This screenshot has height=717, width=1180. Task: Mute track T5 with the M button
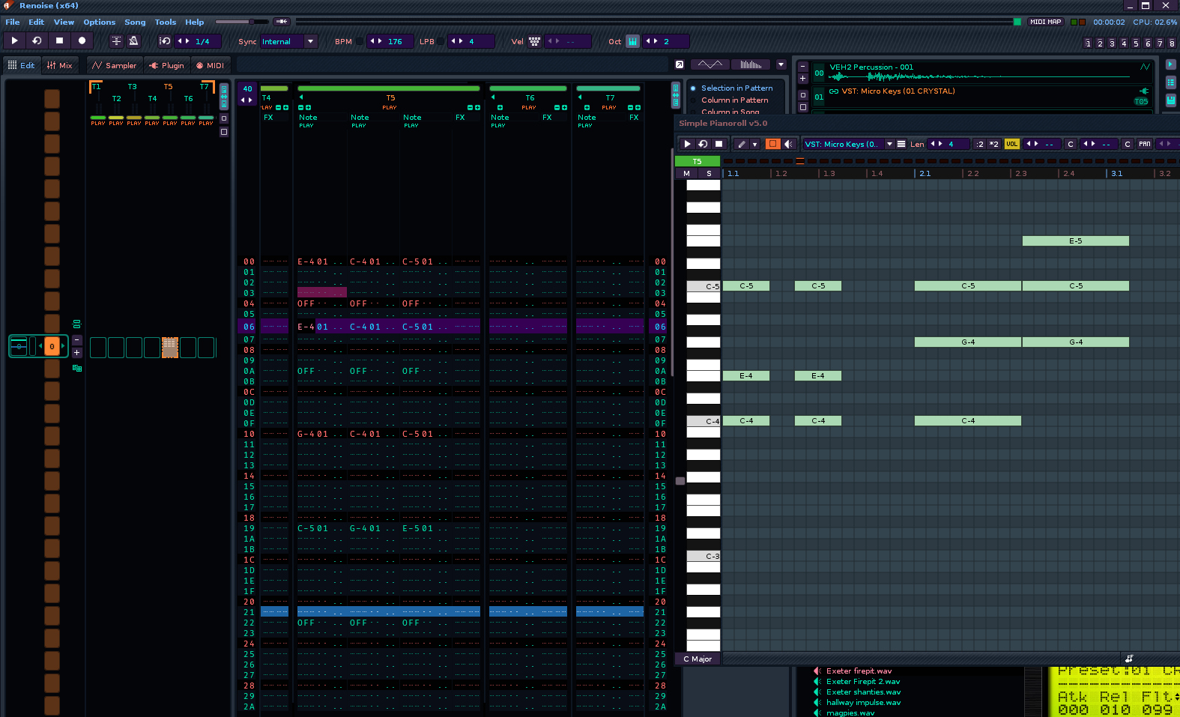click(686, 173)
